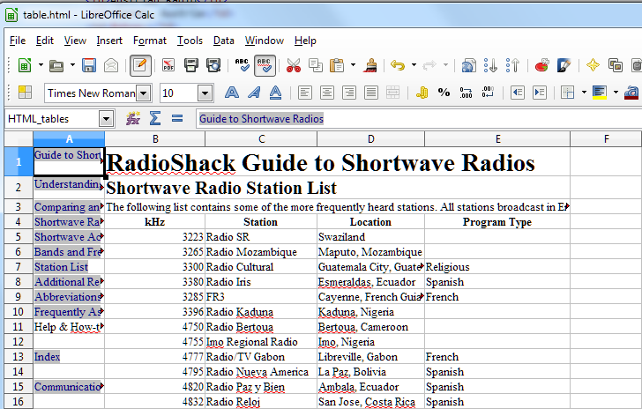Screen dimensions: 642x409
Task: Open the Format menu
Action: [x=149, y=41]
